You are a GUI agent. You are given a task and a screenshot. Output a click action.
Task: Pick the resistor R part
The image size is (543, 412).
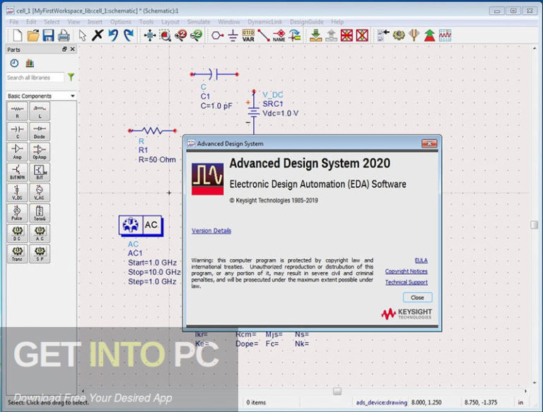click(17, 111)
